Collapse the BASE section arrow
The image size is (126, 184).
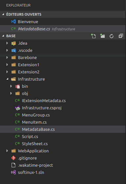[3, 36]
